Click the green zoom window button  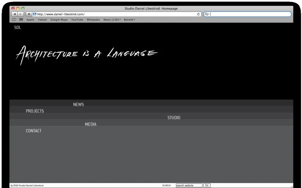[x=23, y=8]
